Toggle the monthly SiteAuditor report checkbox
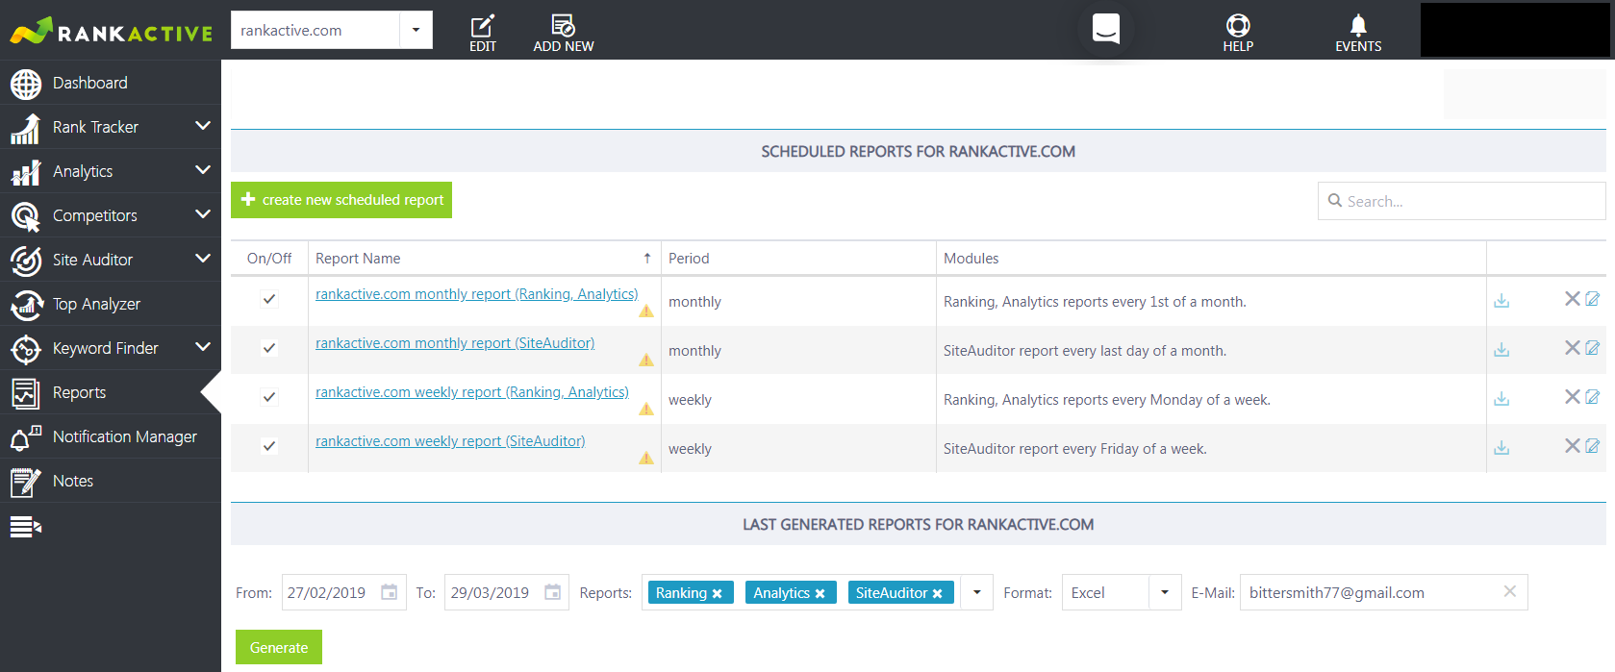This screenshot has height=672, width=1615. pyautogui.click(x=269, y=348)
